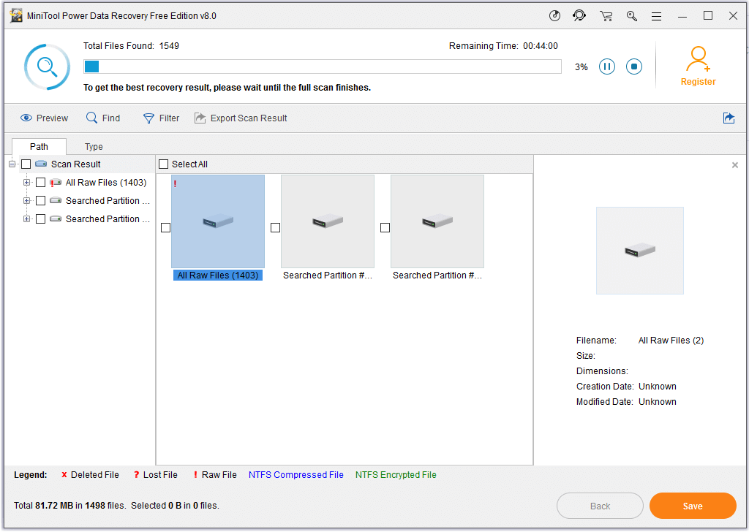Stop the scan in progress
The width and height of the screenshot is (749, 532).
coord(634,67)
